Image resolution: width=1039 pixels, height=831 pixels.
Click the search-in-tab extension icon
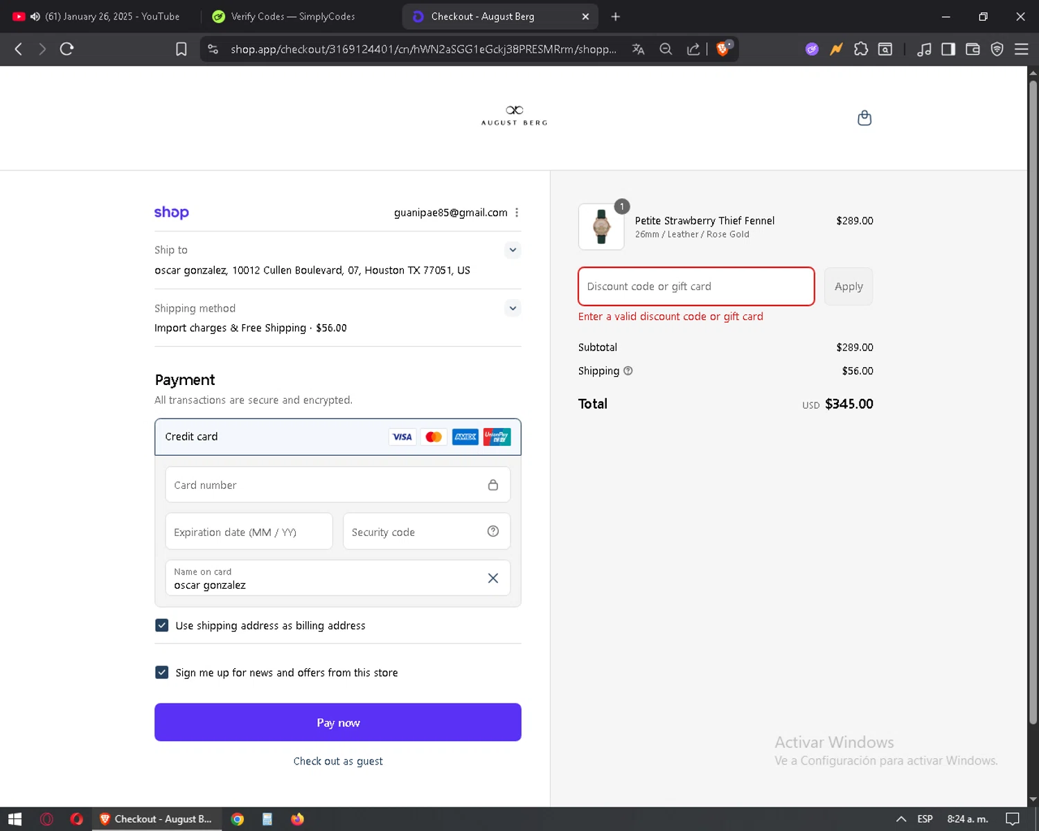(885, 49)
